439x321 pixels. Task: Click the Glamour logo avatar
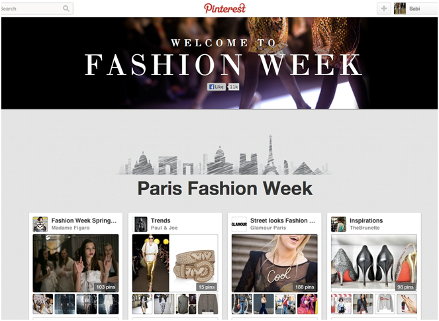point(239,224)
